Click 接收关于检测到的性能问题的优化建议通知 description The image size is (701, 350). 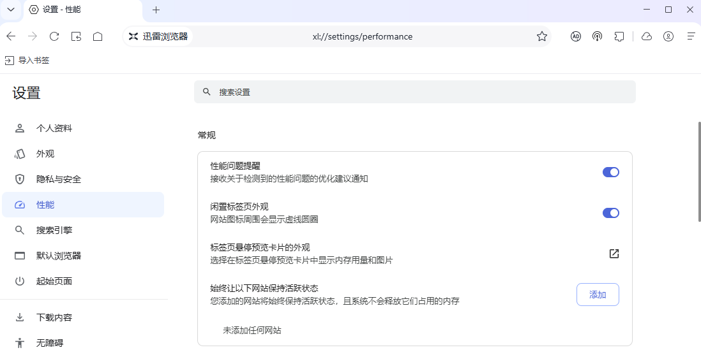[289, 179]
